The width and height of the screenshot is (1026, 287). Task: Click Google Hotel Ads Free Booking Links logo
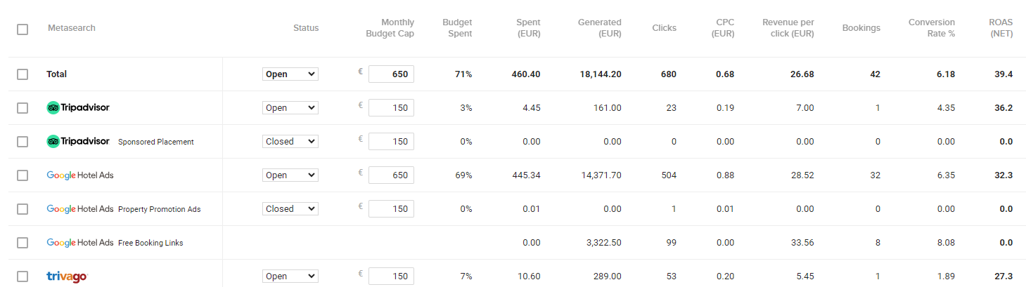(x=79, y=243)
